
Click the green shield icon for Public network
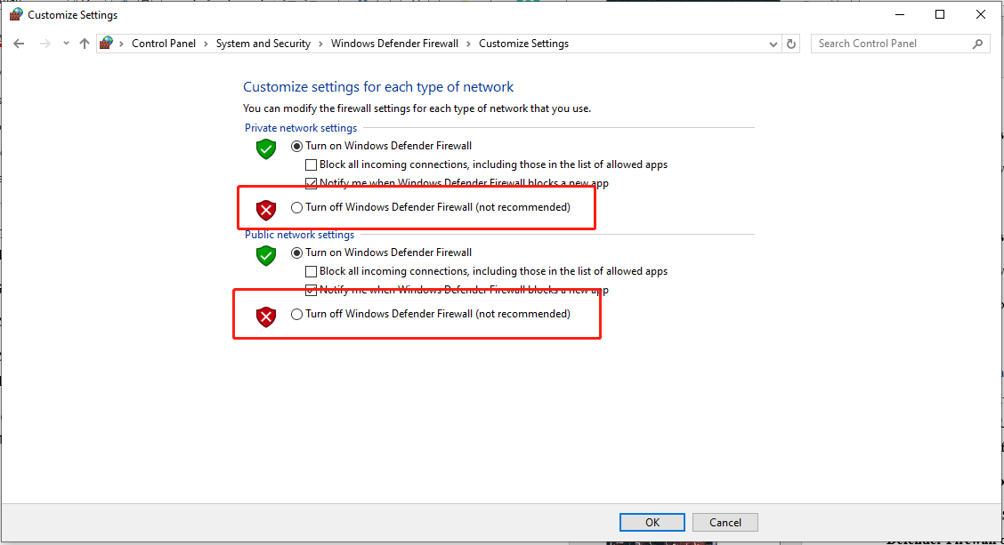coord(265,256)
